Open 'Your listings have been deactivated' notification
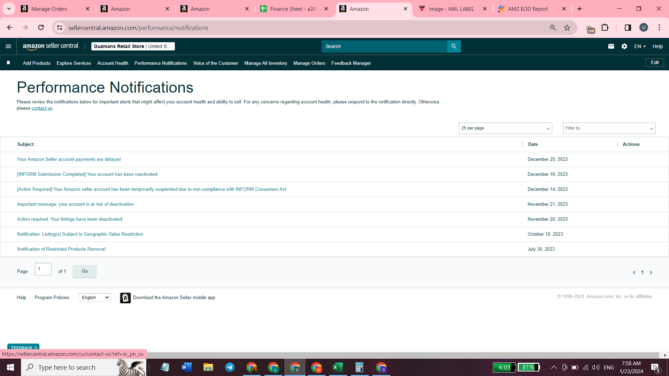669x376 pixels. (70, 219)
